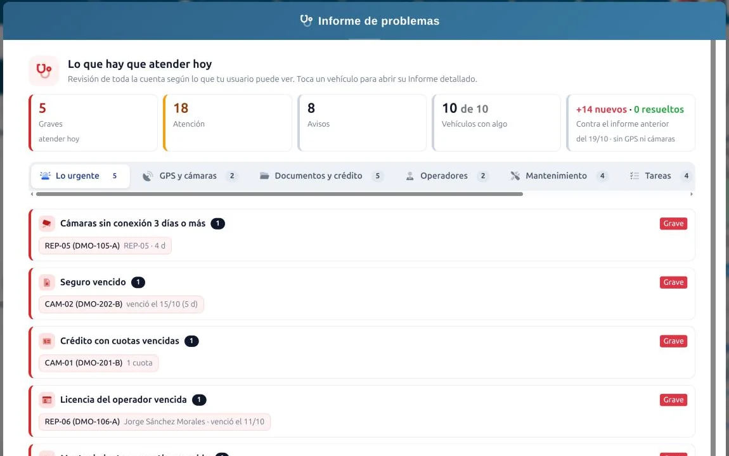The height and width of the screenshot is (456, 729).
Task: Click the card icon for Crédito con cuotas vencidas
Action: coord(46,341)
